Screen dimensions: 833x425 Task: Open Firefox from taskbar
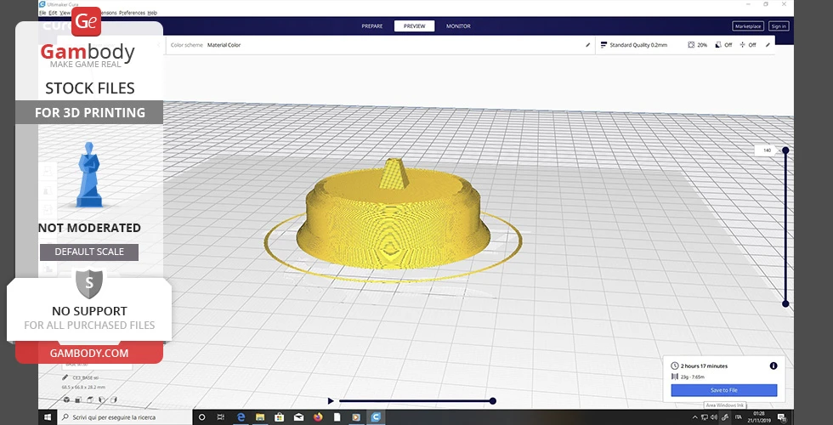[318, 417]
